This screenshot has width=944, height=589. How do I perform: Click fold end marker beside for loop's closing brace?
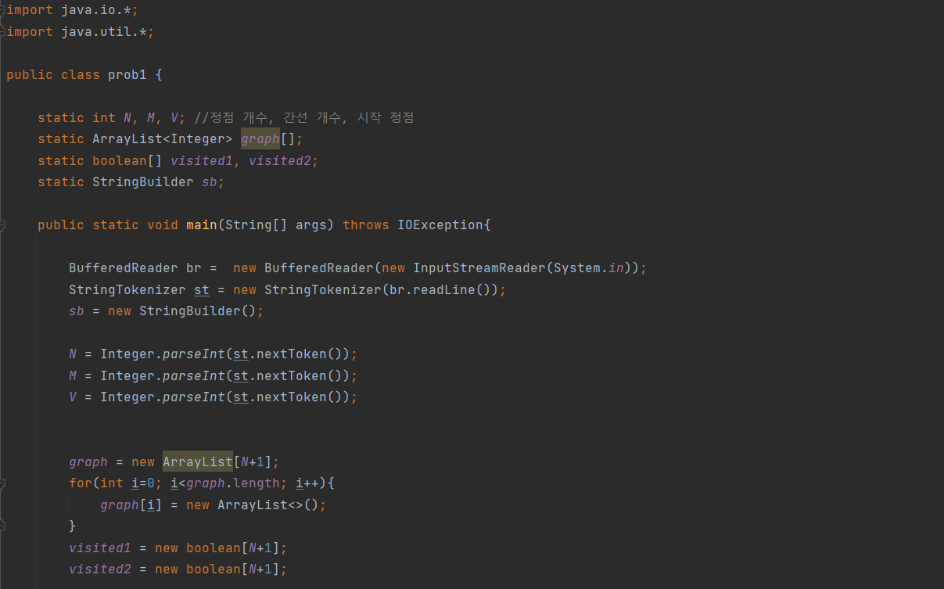point(2,526)
